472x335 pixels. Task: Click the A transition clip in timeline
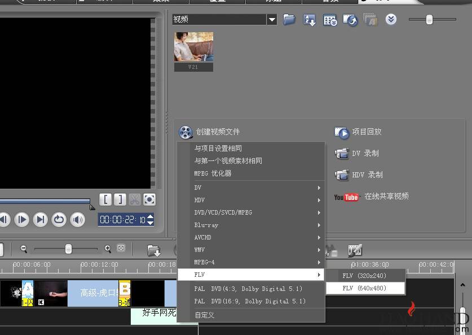tap(28, 293)
